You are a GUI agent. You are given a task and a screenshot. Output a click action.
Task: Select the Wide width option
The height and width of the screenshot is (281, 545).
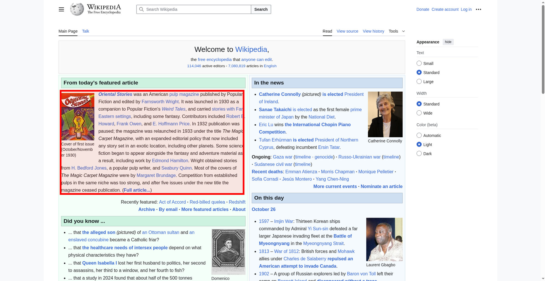pyautogui.click(x=419, y=113)
